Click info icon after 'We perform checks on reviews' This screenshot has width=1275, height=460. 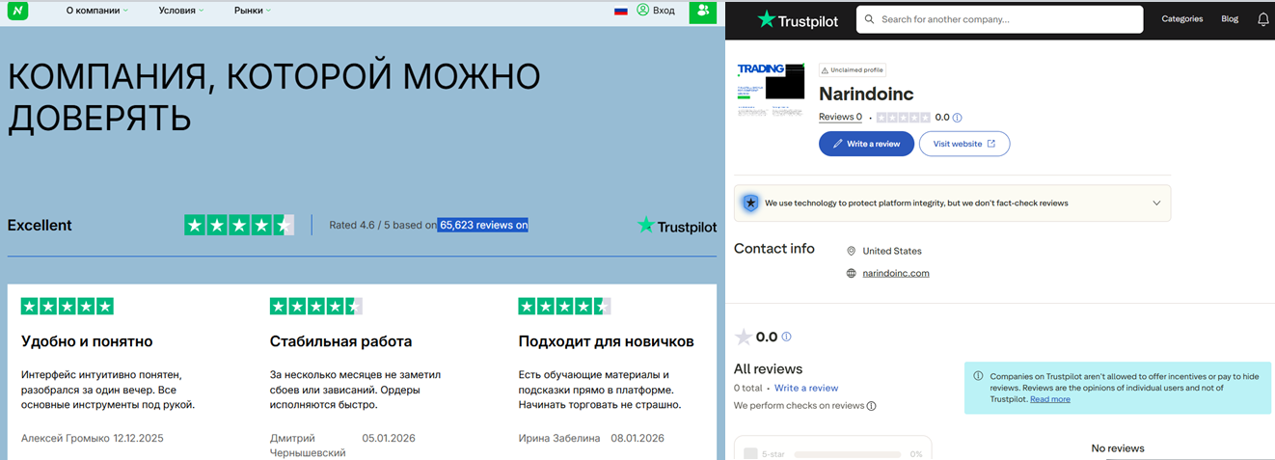pos(872,406)
